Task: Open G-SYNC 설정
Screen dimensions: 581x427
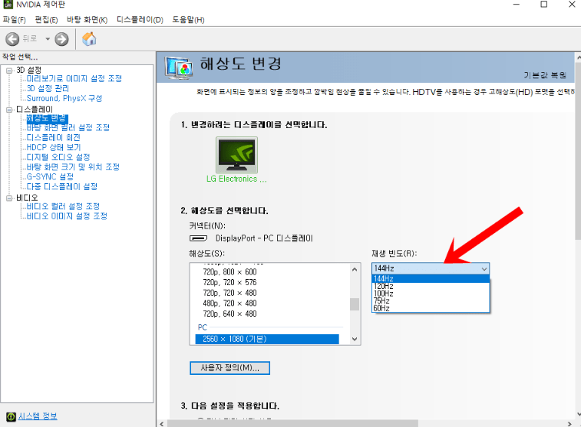Action: [50, 176]
